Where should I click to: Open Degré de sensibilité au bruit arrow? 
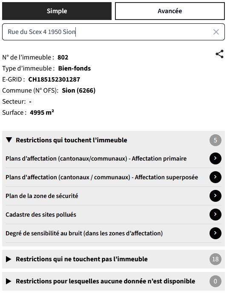click(x=216, y=233)
